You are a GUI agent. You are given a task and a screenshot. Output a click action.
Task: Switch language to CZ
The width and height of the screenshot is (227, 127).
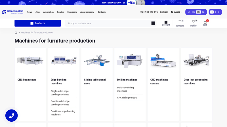(x=203, y=12)
